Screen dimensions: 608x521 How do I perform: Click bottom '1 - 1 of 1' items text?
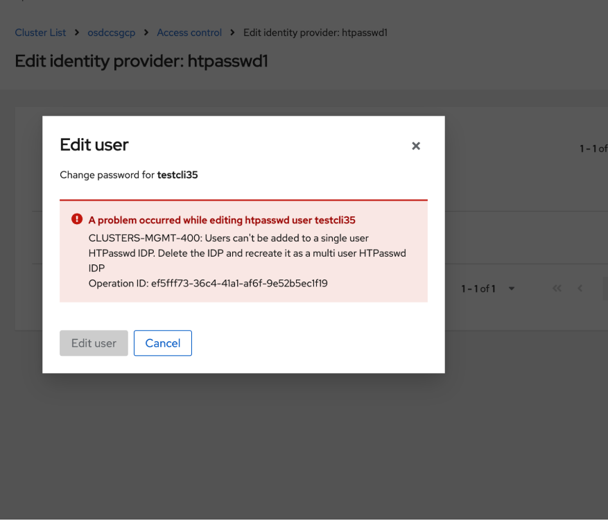coord(478,289)
